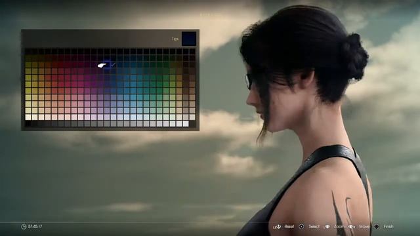Click the Lips color preview swatch
This screenshot has width=420, height=236.
189,39
